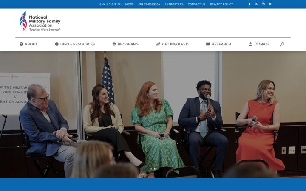This screenshot has width=306, height=191.
Task: Visit the Supporters link
Action: coord(174,4)
